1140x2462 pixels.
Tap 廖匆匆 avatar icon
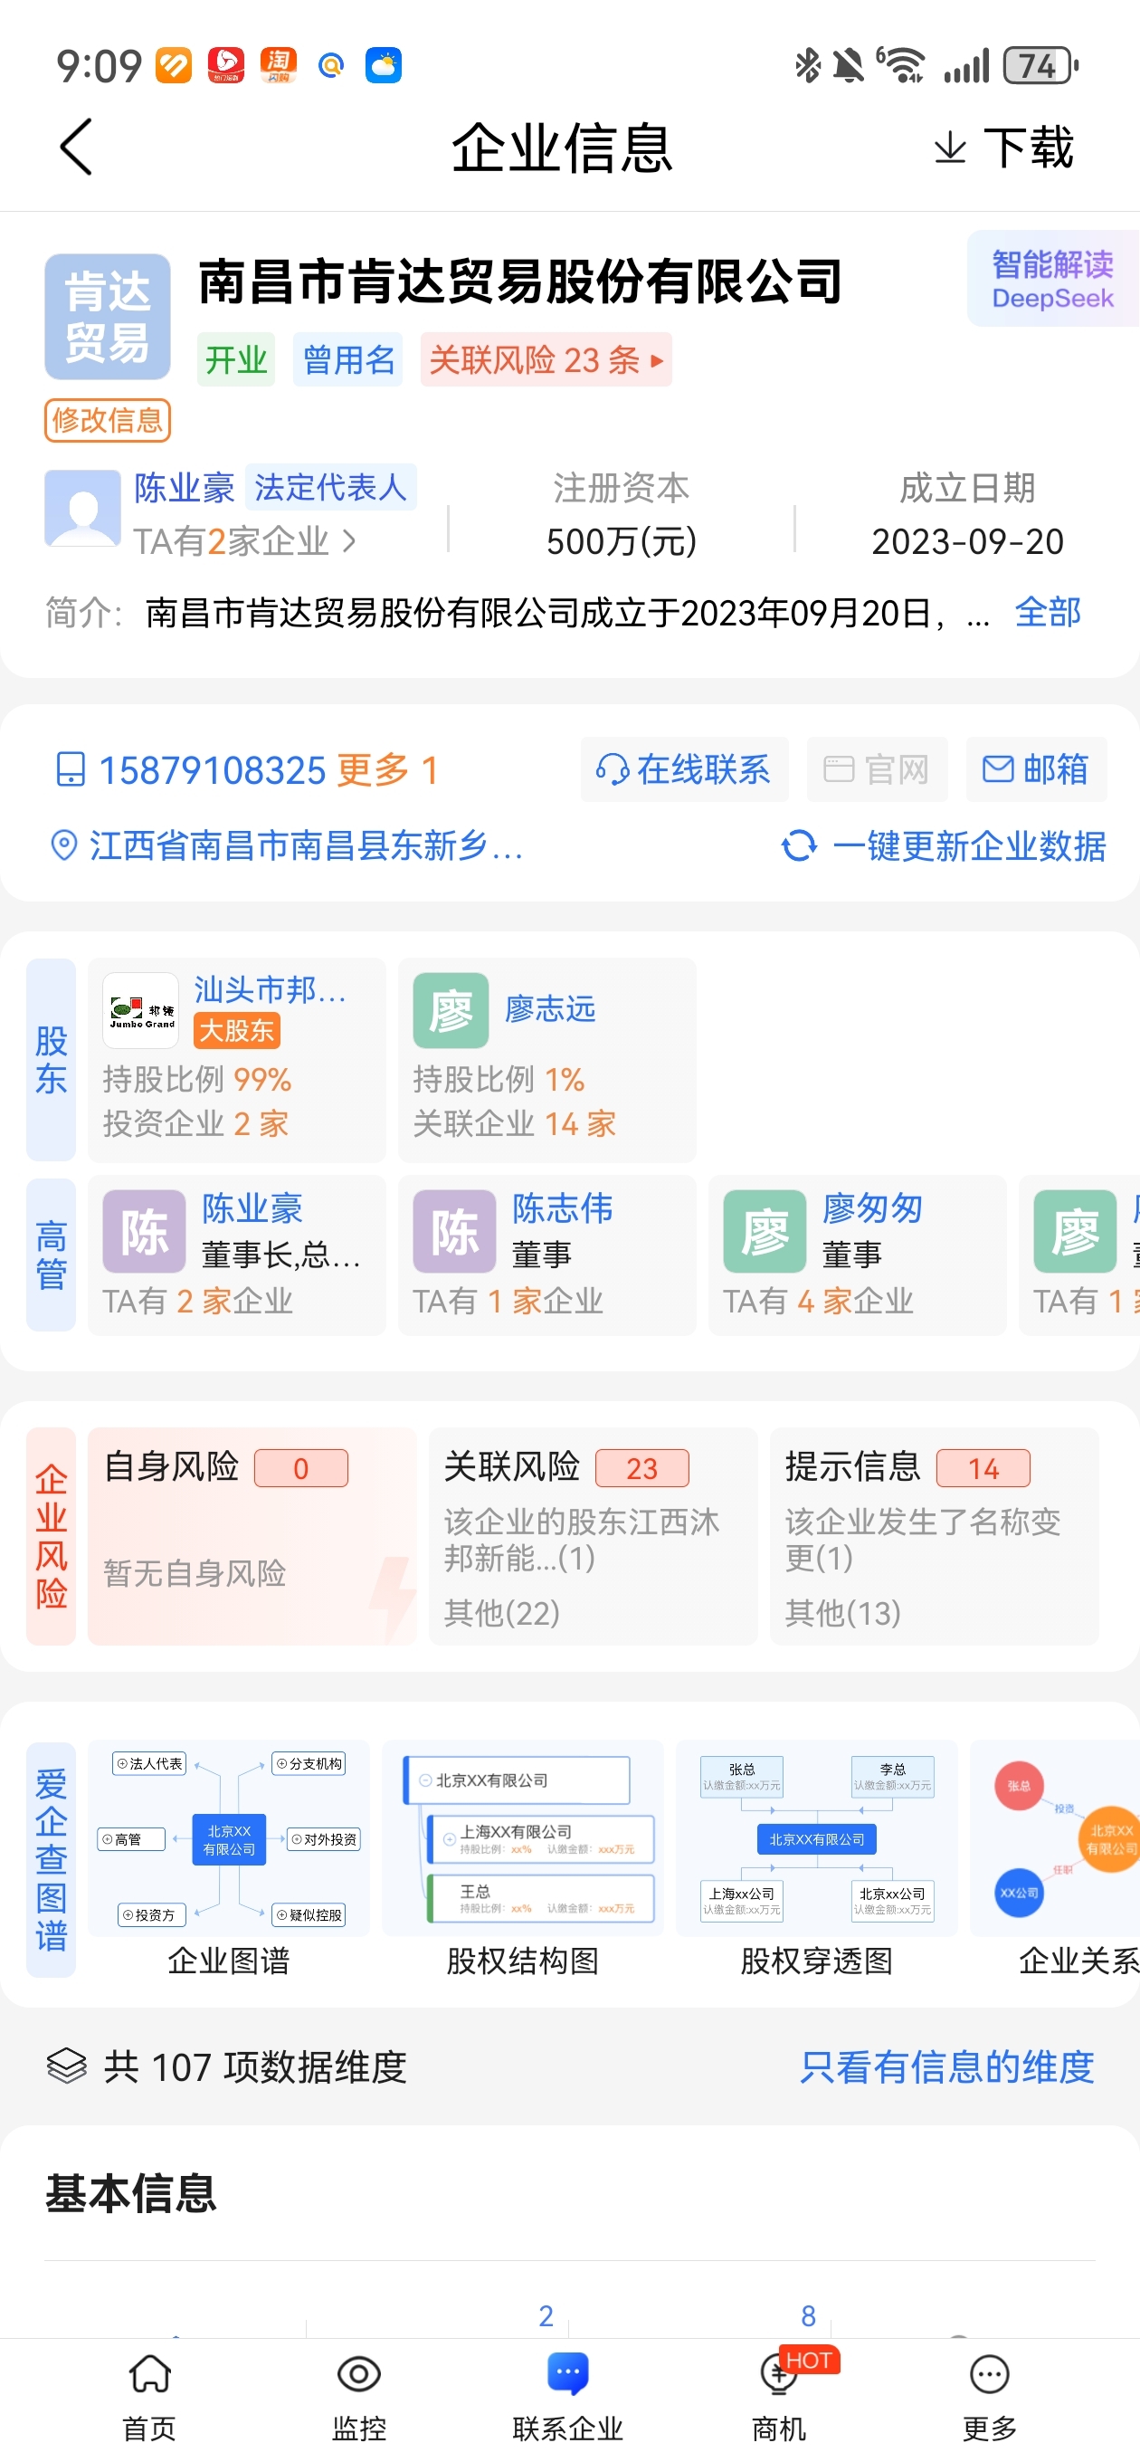click(x=765, y=1231)
